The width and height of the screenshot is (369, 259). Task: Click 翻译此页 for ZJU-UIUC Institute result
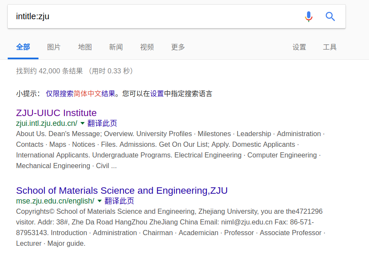click(102, 123)
